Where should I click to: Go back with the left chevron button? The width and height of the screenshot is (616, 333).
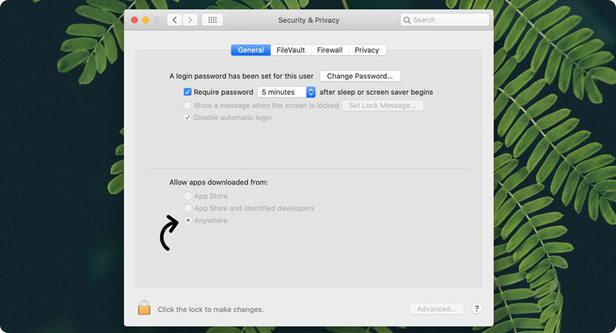point(174,20)
